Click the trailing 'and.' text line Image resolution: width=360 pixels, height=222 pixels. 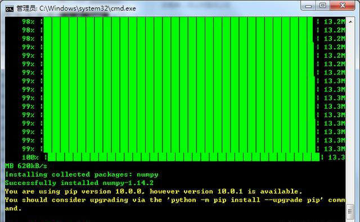pyautogui.click(x=13, y=209)
